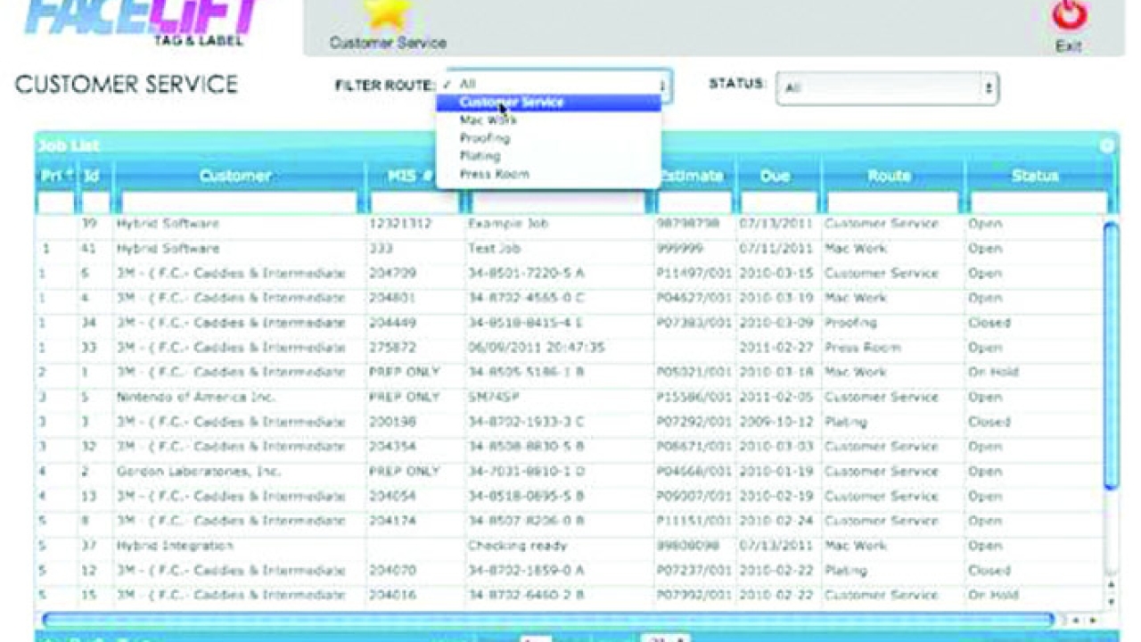
Task: Click due date 2009-10-12
Action: (776, 422)
